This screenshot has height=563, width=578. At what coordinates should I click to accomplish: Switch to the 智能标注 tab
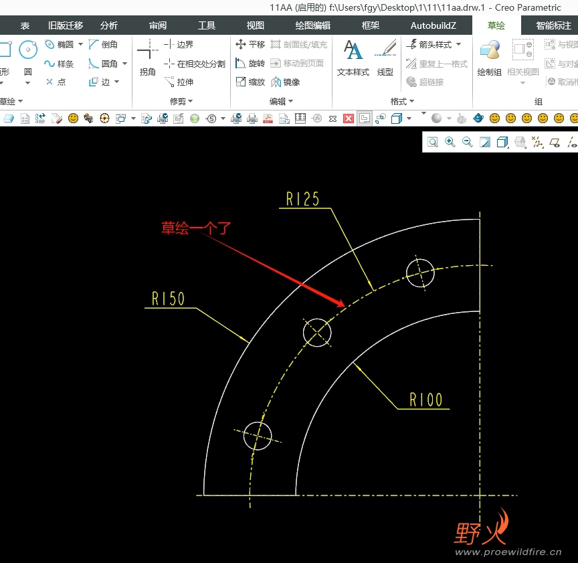pyautogui.click(x=553, y=25)
